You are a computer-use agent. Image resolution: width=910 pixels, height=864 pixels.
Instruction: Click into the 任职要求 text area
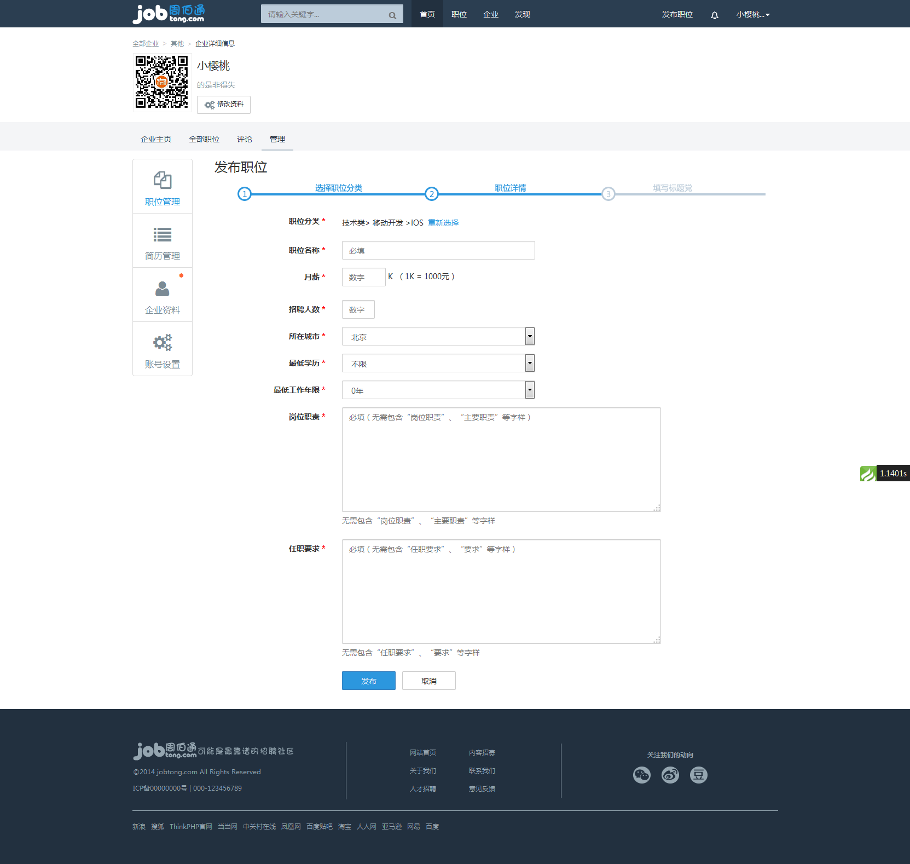pyautogui.click(x=501, y=591)
